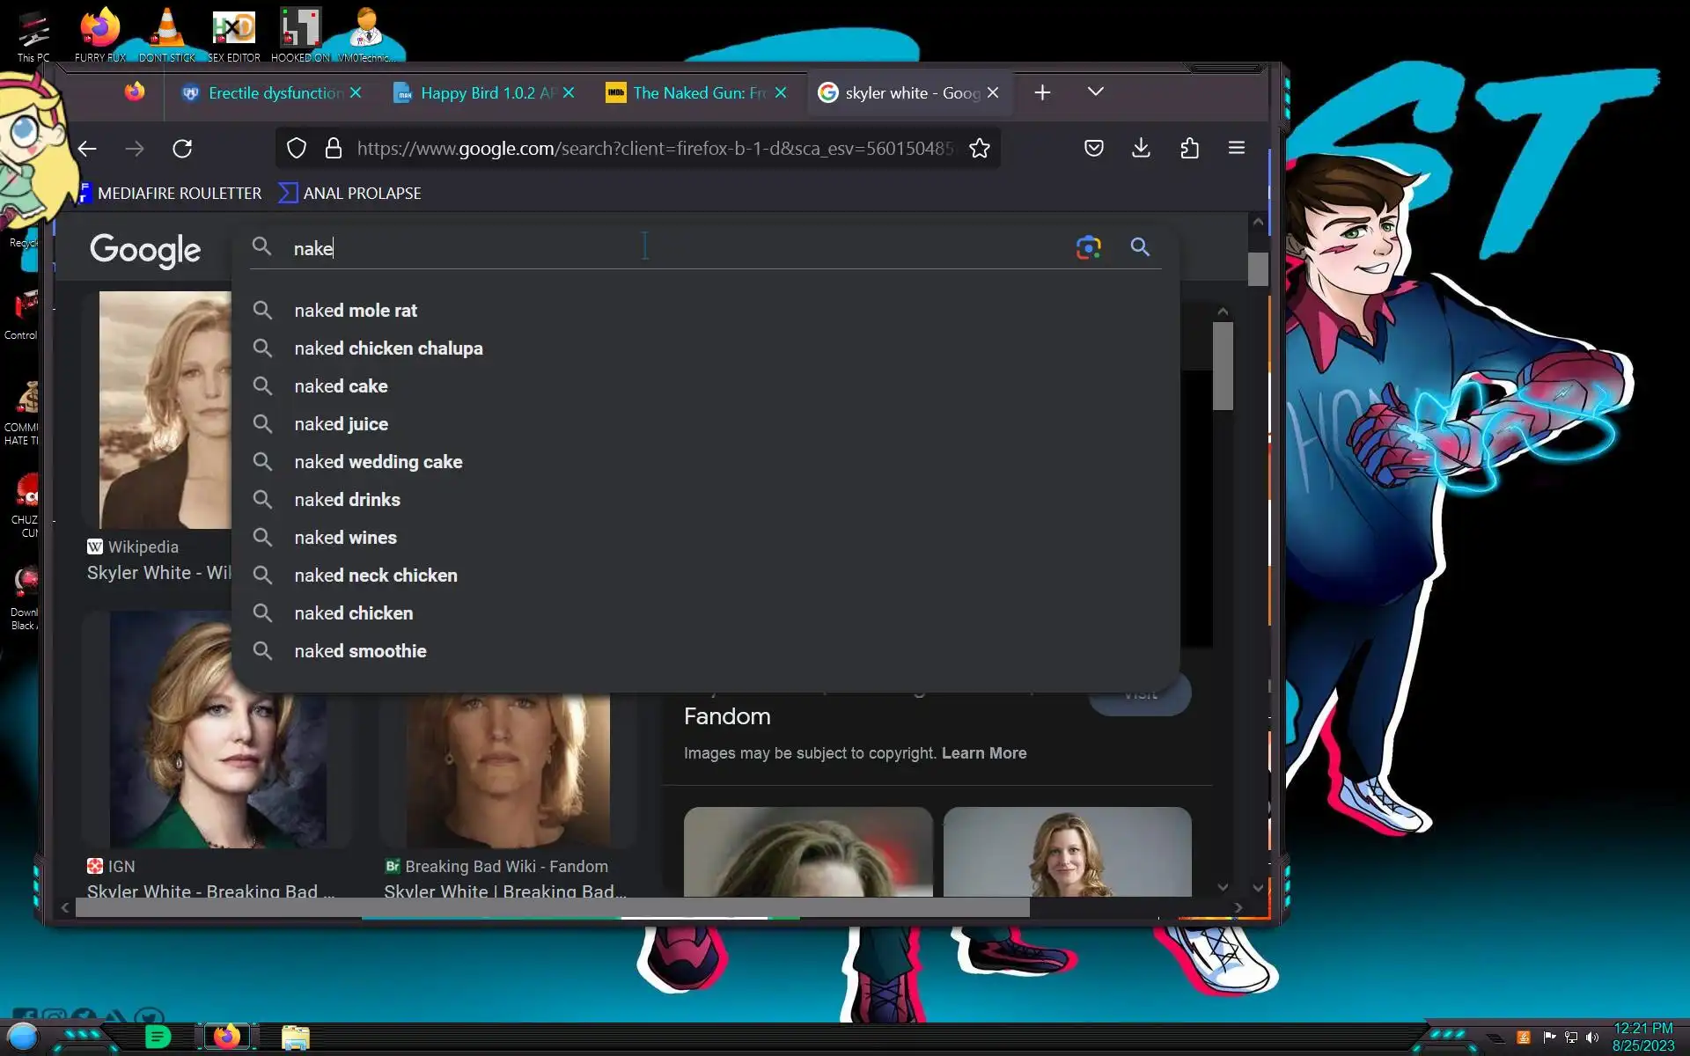Expand the list all tabs chevron
The image size is (1690, 1056).
click(x=1095, y=92)
